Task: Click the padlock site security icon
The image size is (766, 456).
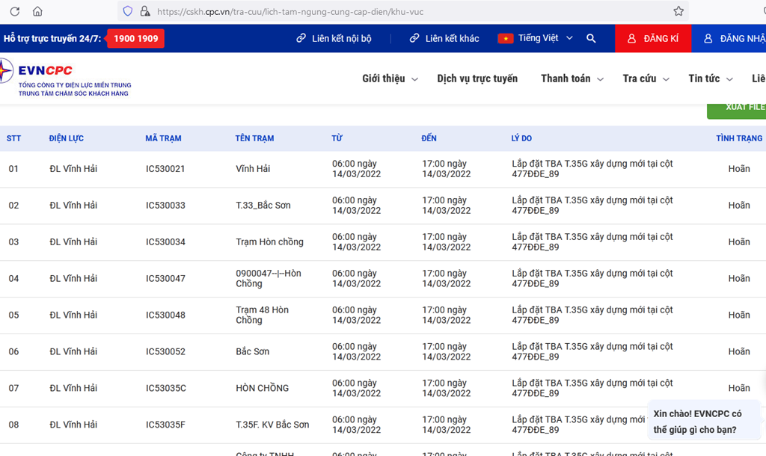Action: pyautogui.click(x=145, y=11)
